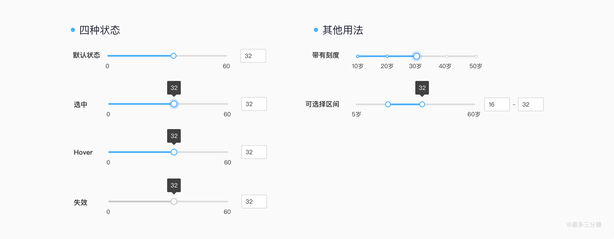The height and width of the screenshot is (239, 614).
Task: Click the disabled 失效 slider handle
Action: 174,202
